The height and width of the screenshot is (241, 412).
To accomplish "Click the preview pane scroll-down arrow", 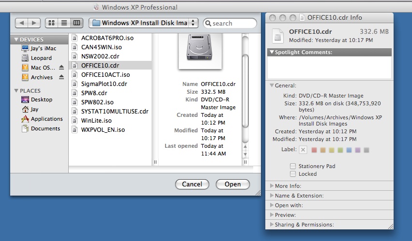I will (x=245, y=155).
